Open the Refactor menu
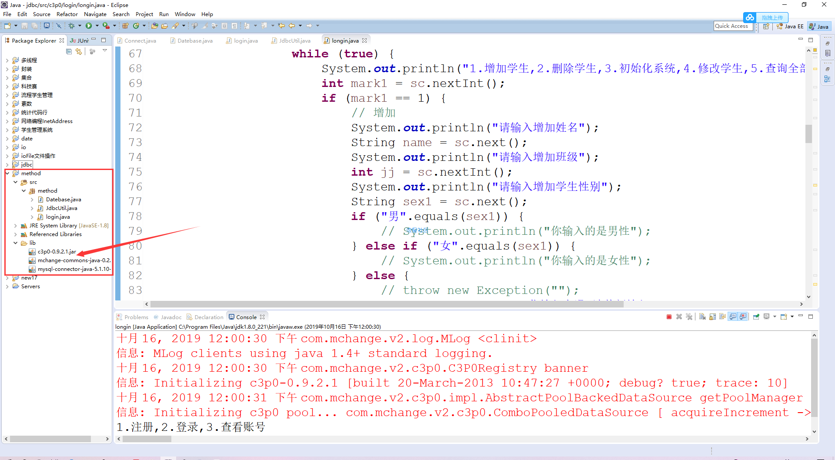This screenshot has width=835, height=460. point(67,14)
